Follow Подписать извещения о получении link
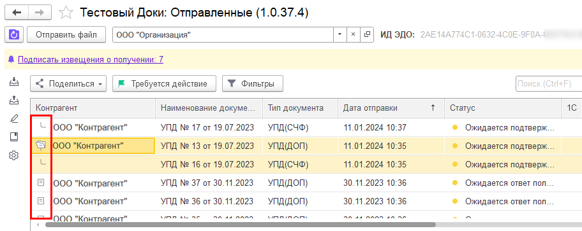The image size is (582, 231). [x=91, y=60]
